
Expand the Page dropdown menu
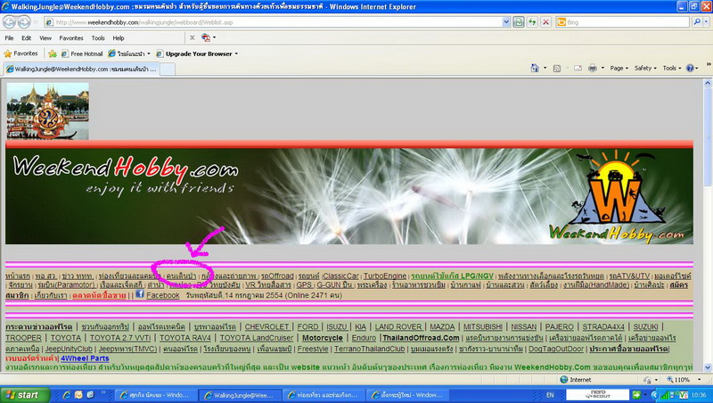click(x=619, y=68)
